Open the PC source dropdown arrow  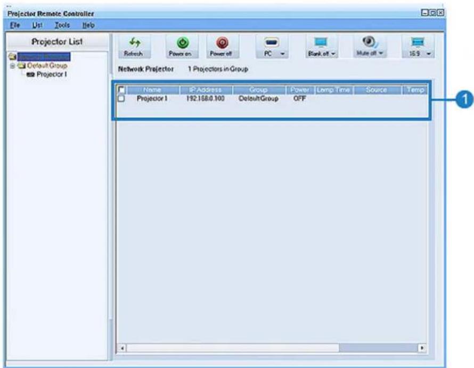(x=282, y=54)
